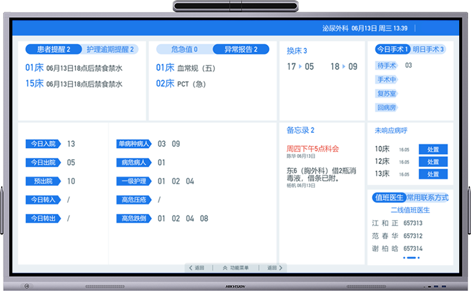Click the 今日入院 label tag
Image resolution: width=471 pixels, height=291 pixels.
point(43,144)
